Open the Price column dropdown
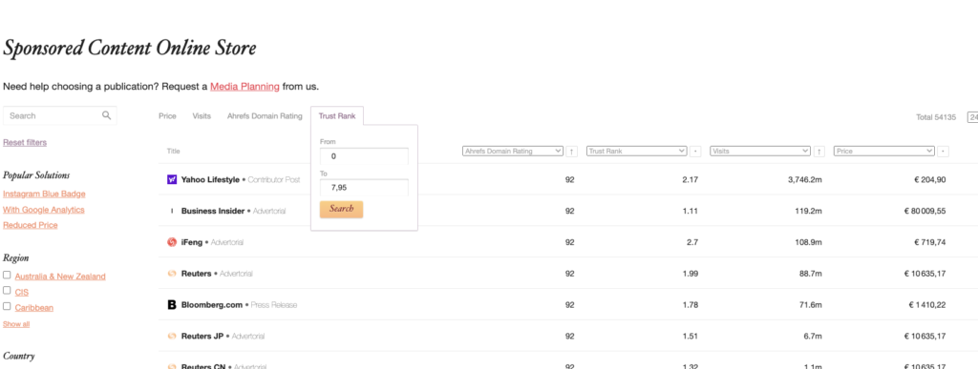978x369 pixels. 883,152
